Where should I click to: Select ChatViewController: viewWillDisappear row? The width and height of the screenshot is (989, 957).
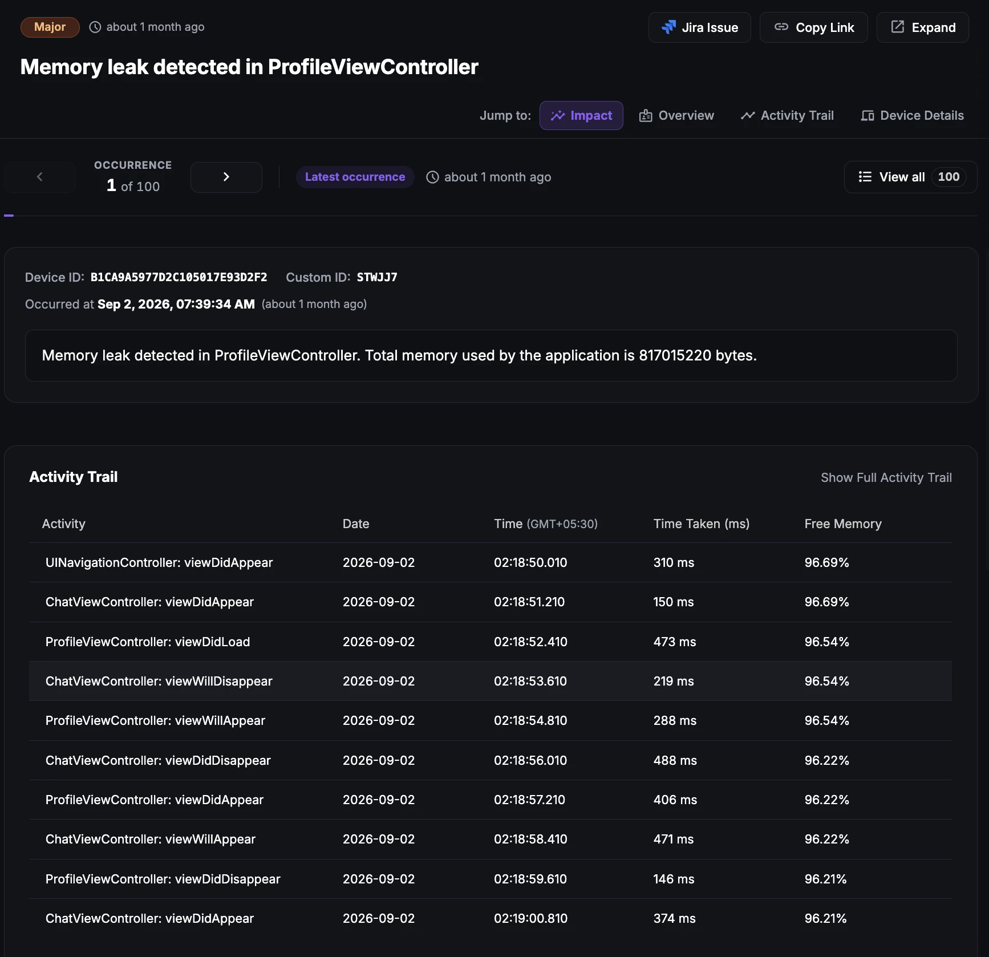click(491, 681)
